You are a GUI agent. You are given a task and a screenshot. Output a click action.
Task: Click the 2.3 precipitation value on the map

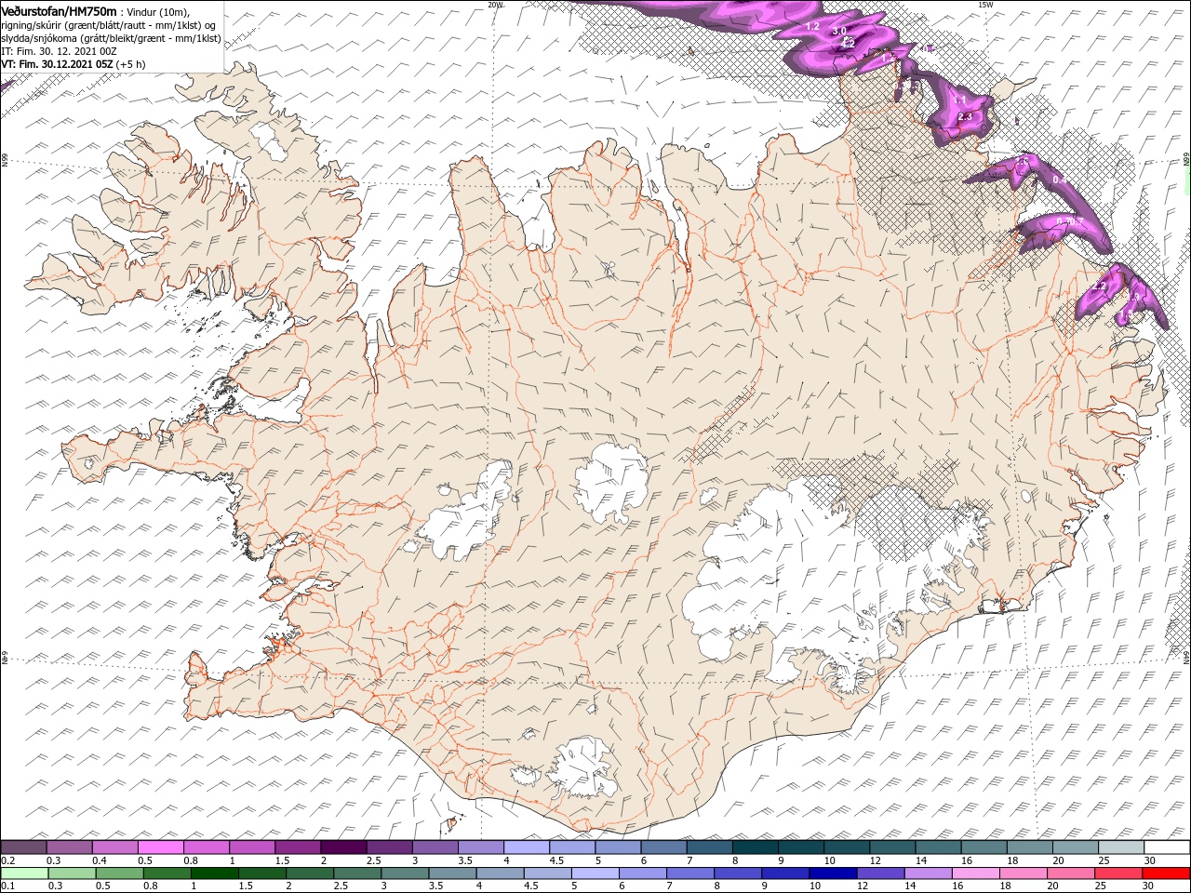965,116
